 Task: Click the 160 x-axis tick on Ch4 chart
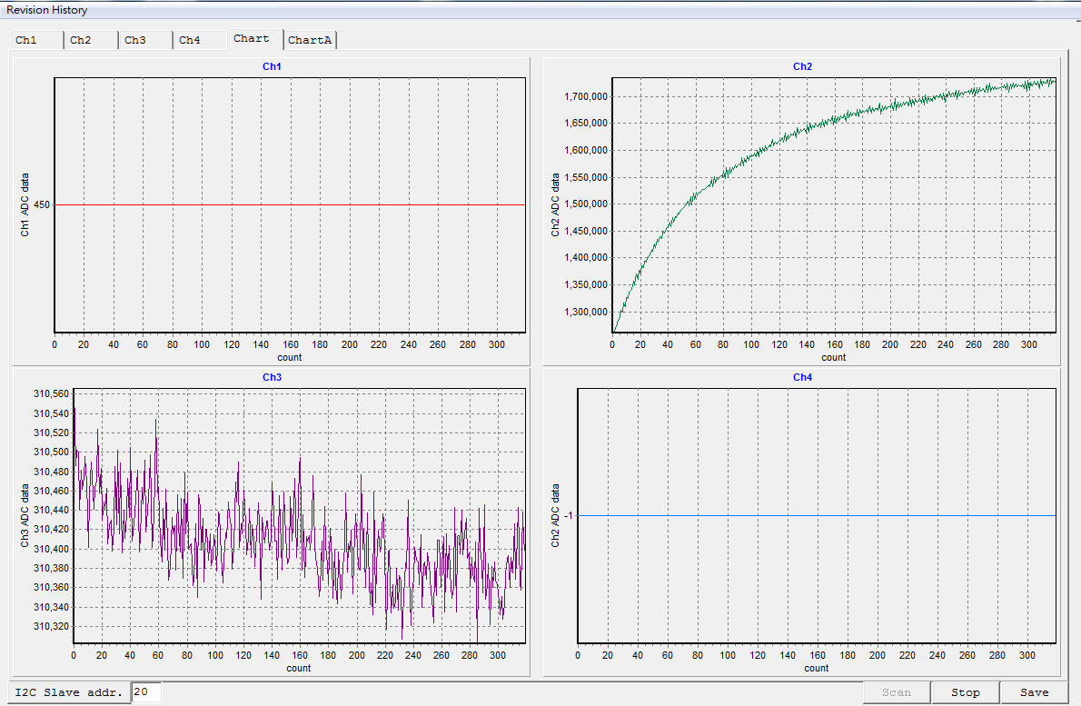pos(818,656)
